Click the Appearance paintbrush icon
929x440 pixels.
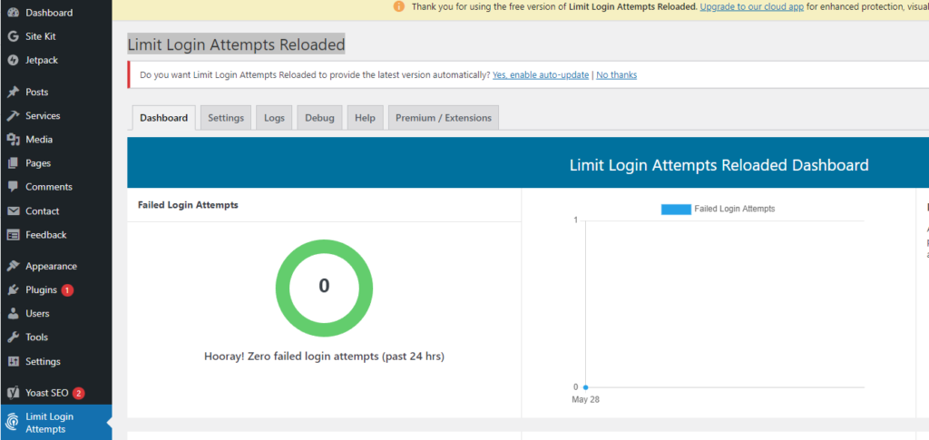point(13,266)
